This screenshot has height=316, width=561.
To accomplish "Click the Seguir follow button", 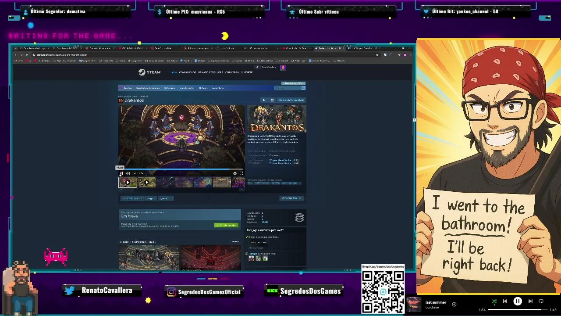I will click(151, 198).
